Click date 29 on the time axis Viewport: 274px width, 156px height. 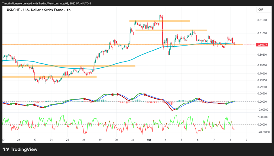tap(100, 140)
